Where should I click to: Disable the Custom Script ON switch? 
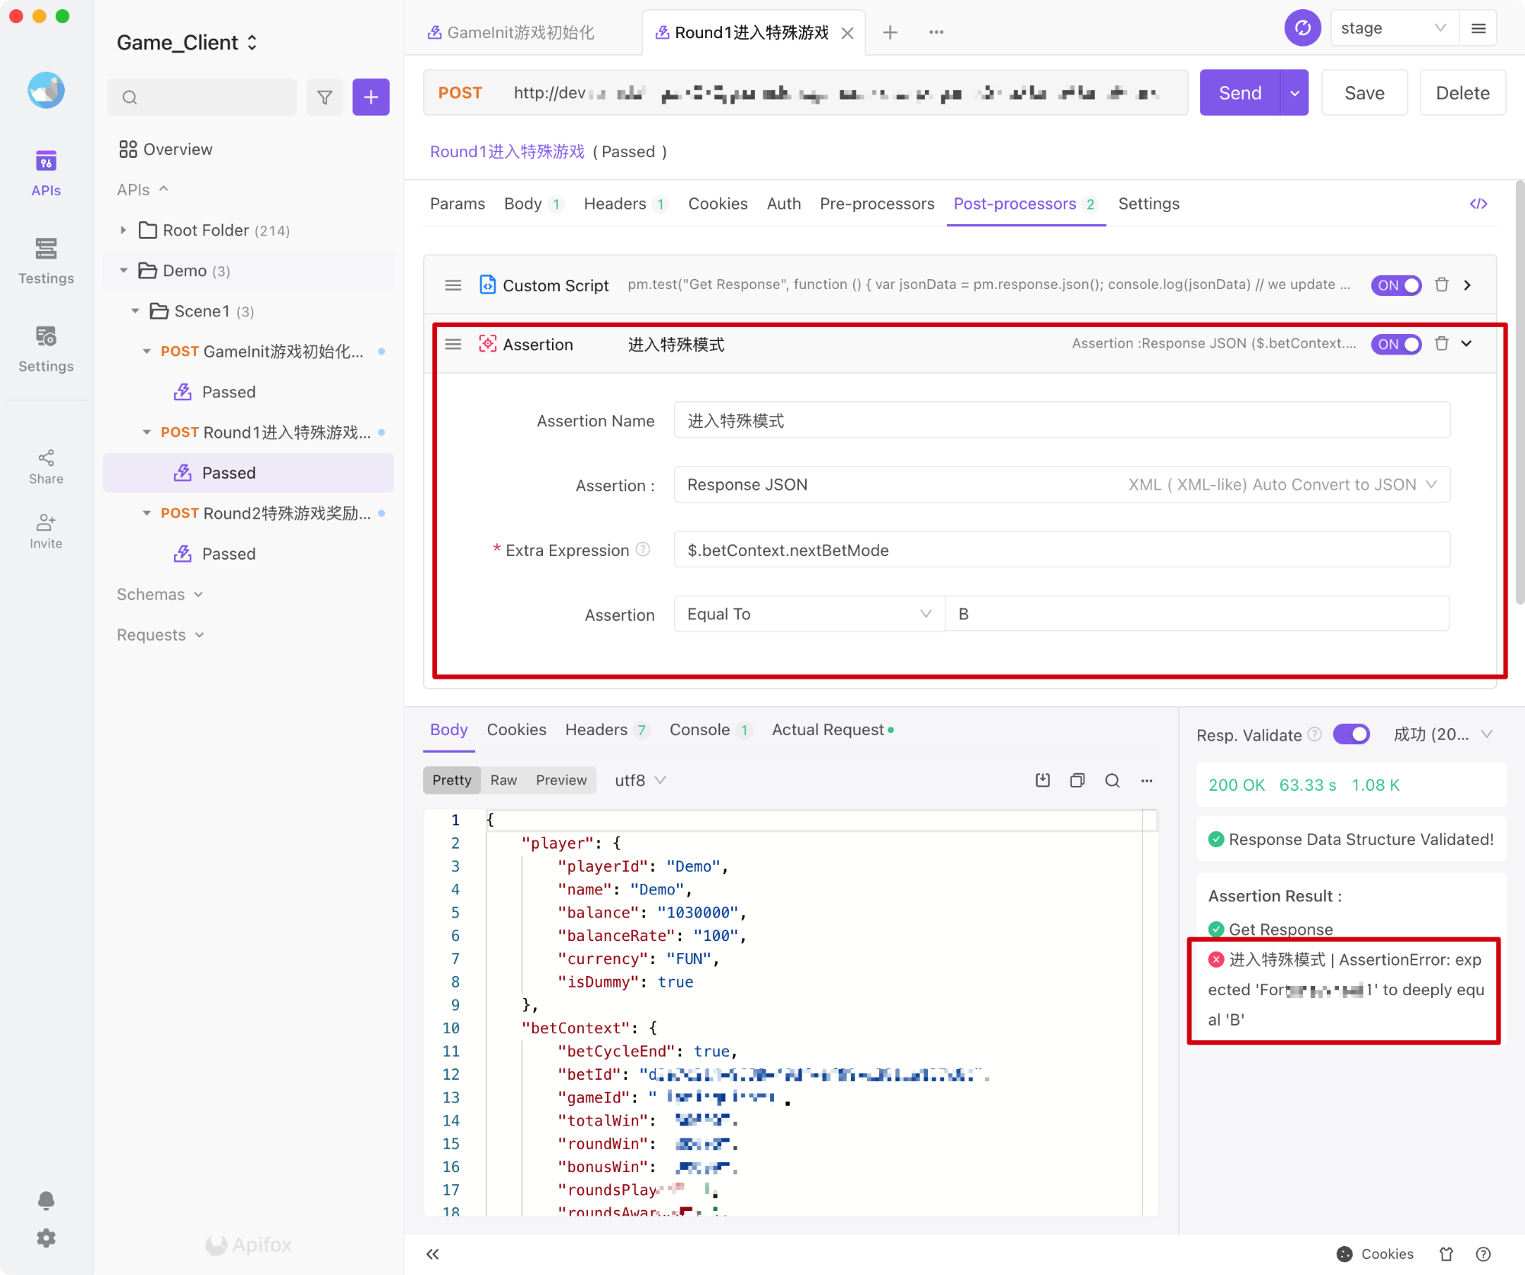point(1396,285)
